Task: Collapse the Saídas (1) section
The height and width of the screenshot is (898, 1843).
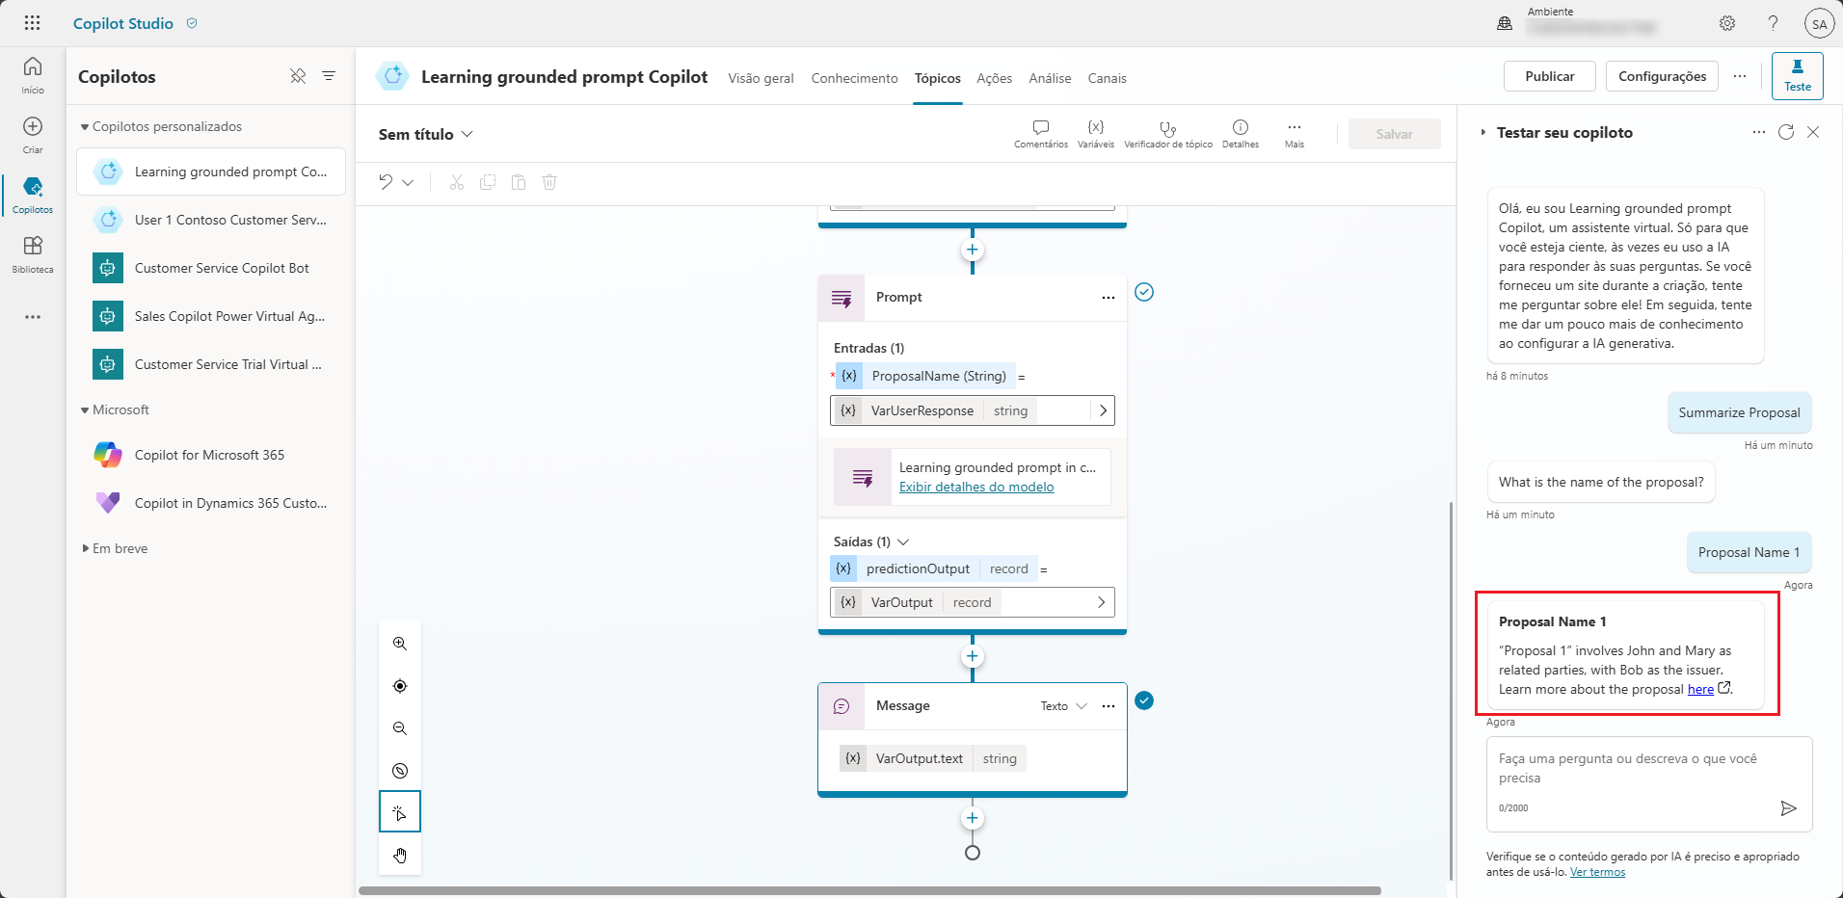Action: (903, 542)
